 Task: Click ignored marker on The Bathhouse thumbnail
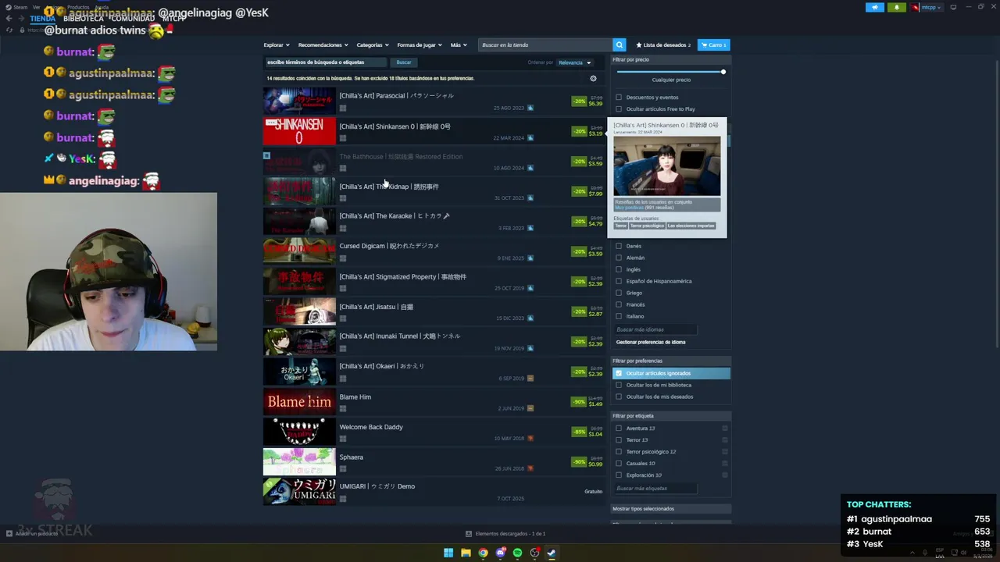266,155
